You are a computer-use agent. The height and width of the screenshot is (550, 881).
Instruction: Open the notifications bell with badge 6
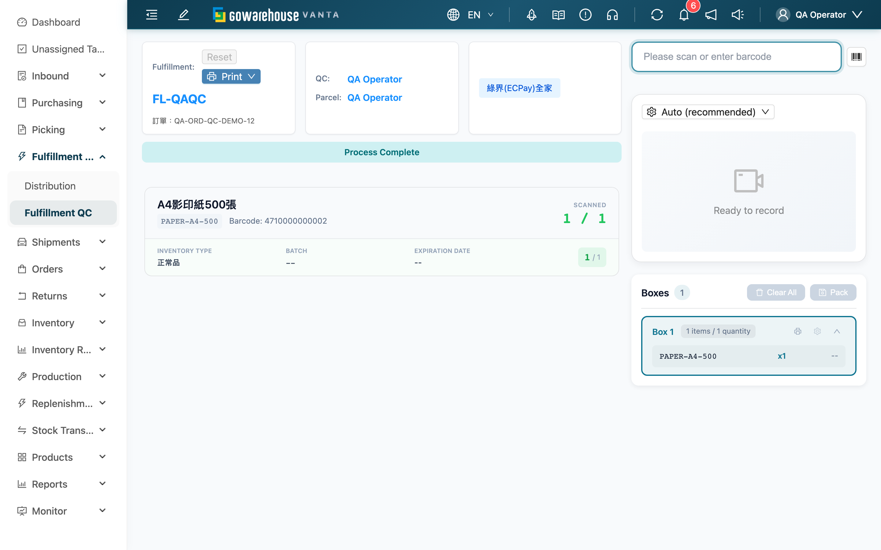pos(684,15)
